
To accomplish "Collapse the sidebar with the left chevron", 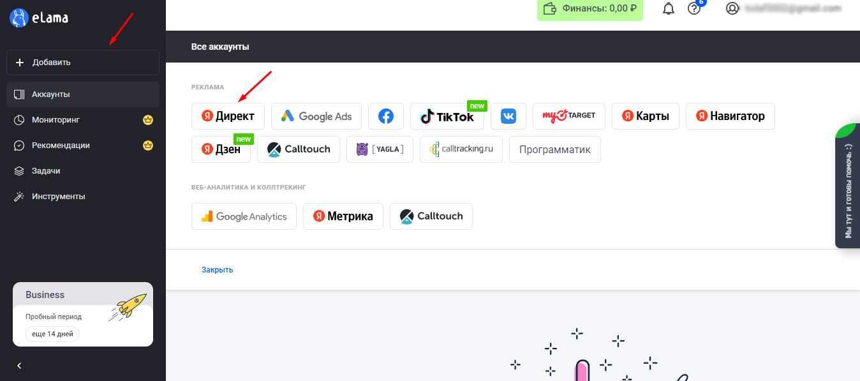I will pyautogui.click(x=19, y=366).
